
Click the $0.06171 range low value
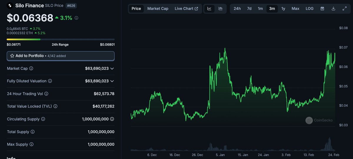click(x=14, y=44)
